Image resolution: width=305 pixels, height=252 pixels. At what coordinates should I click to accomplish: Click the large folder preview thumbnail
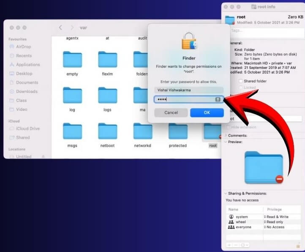click(264, 167)
